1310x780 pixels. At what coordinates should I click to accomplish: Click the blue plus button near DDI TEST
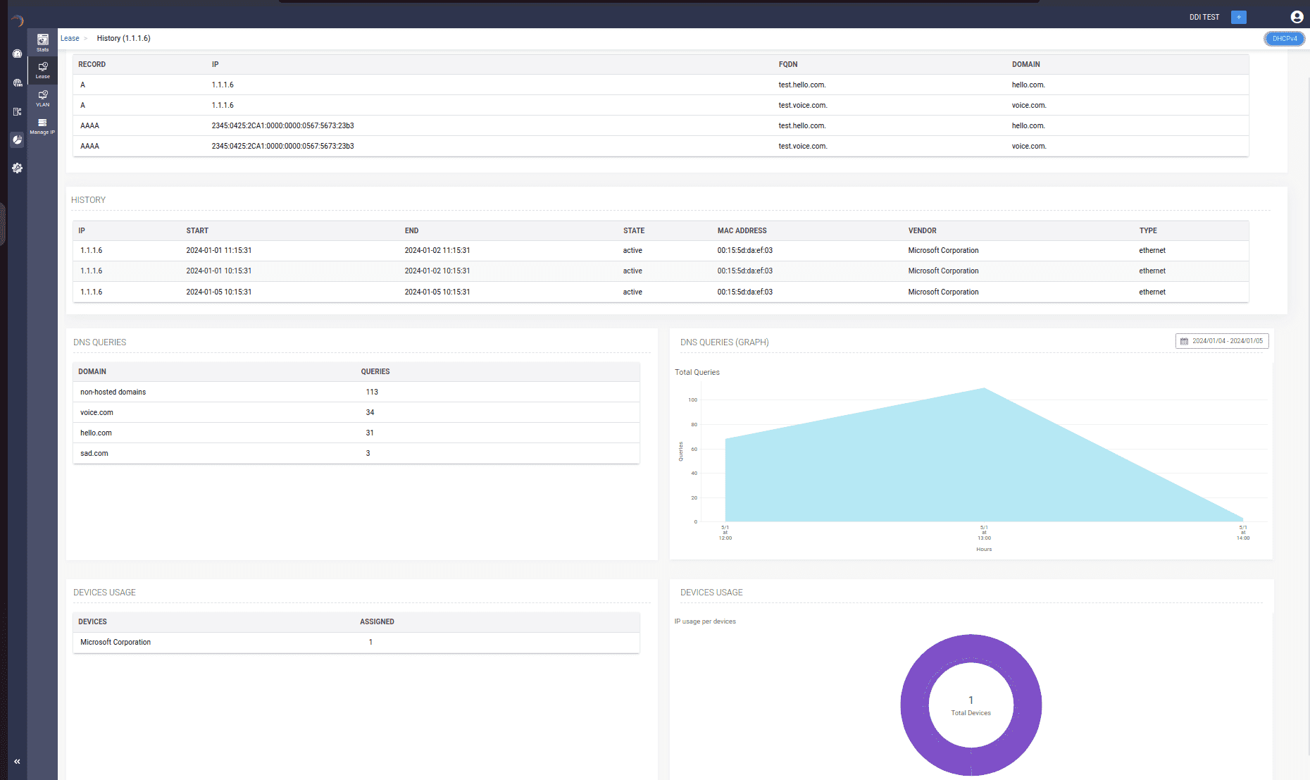1238,17
